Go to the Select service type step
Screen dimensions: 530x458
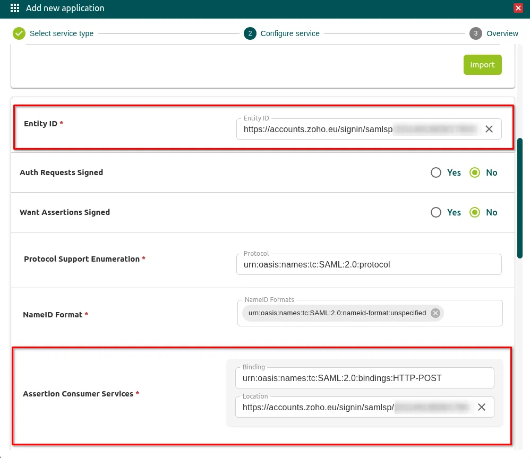coord(62,33)
